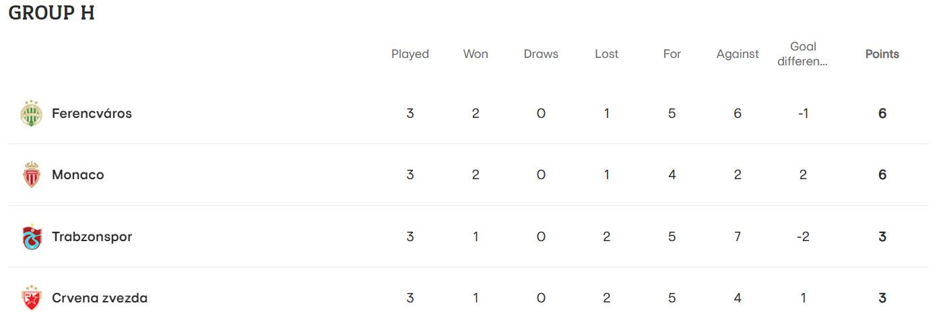
Task: Select the Played column header
Action: click(410, 54)
